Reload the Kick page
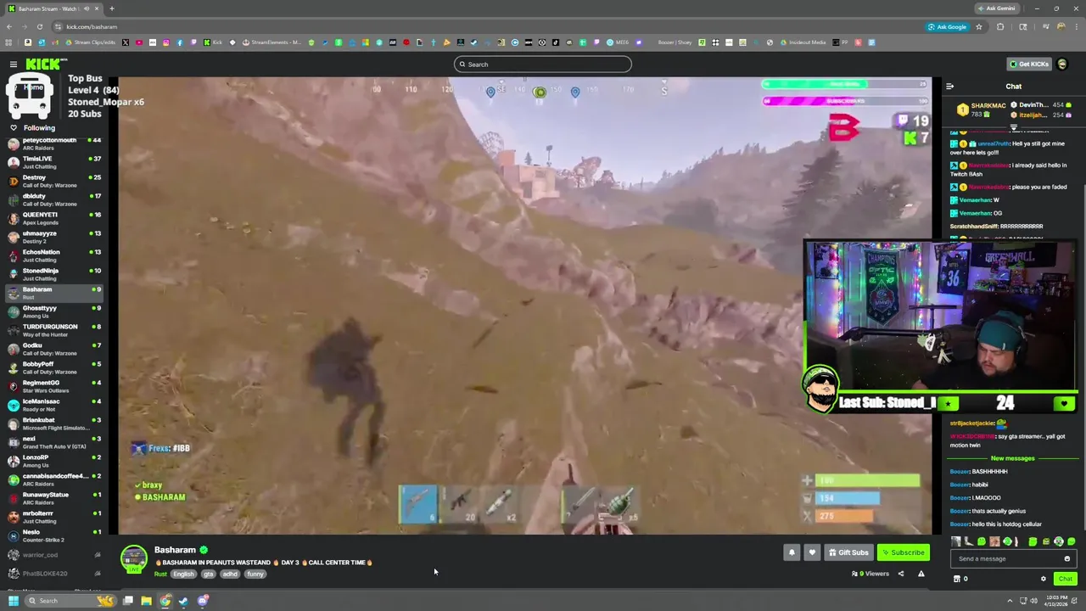Viewport: 1086px width, 611px height. 41,27
